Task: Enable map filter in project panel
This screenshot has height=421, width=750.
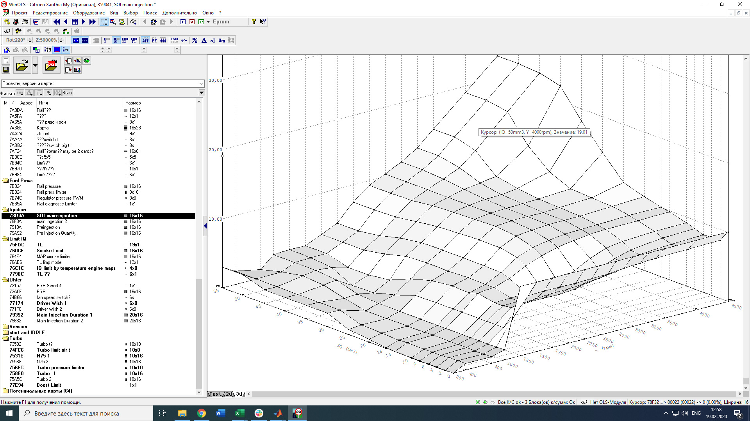Action: point(20,92)
